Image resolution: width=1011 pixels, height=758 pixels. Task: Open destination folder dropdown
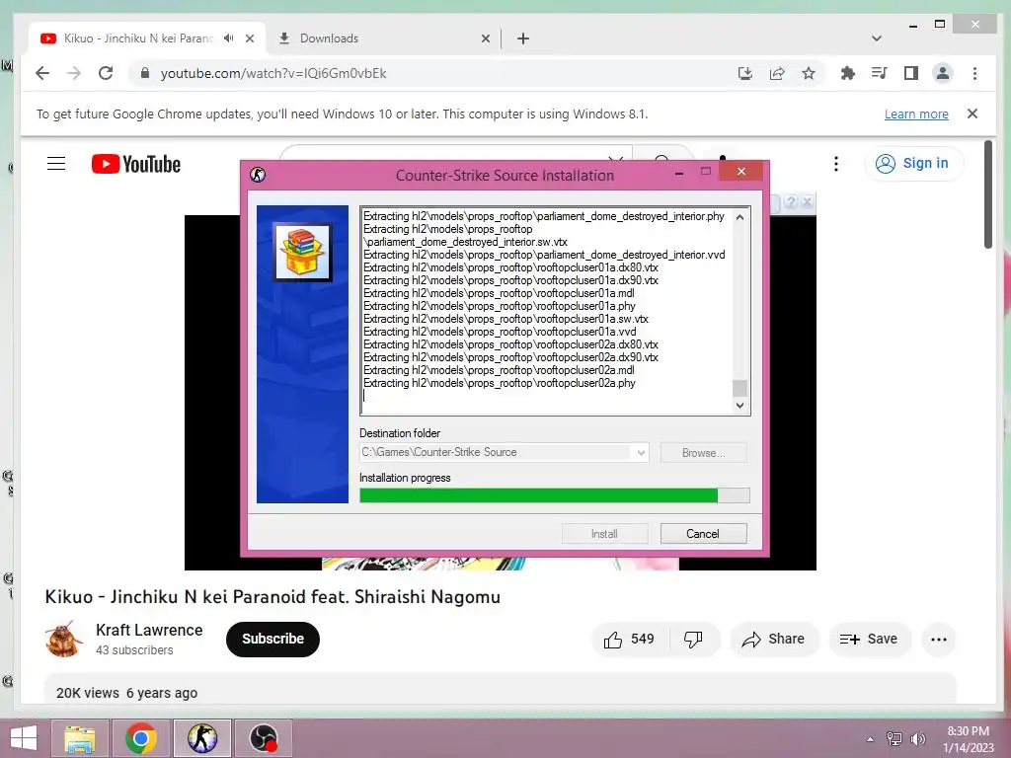click(x=641, y=452)
